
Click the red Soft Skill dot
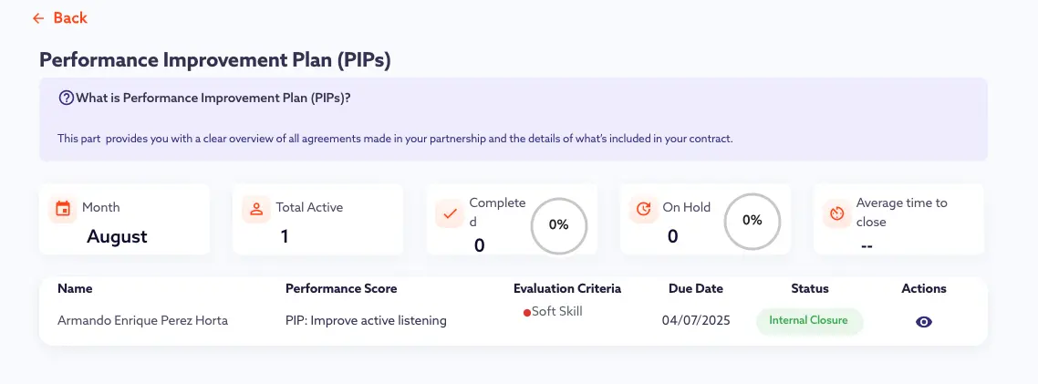[526, 313]
